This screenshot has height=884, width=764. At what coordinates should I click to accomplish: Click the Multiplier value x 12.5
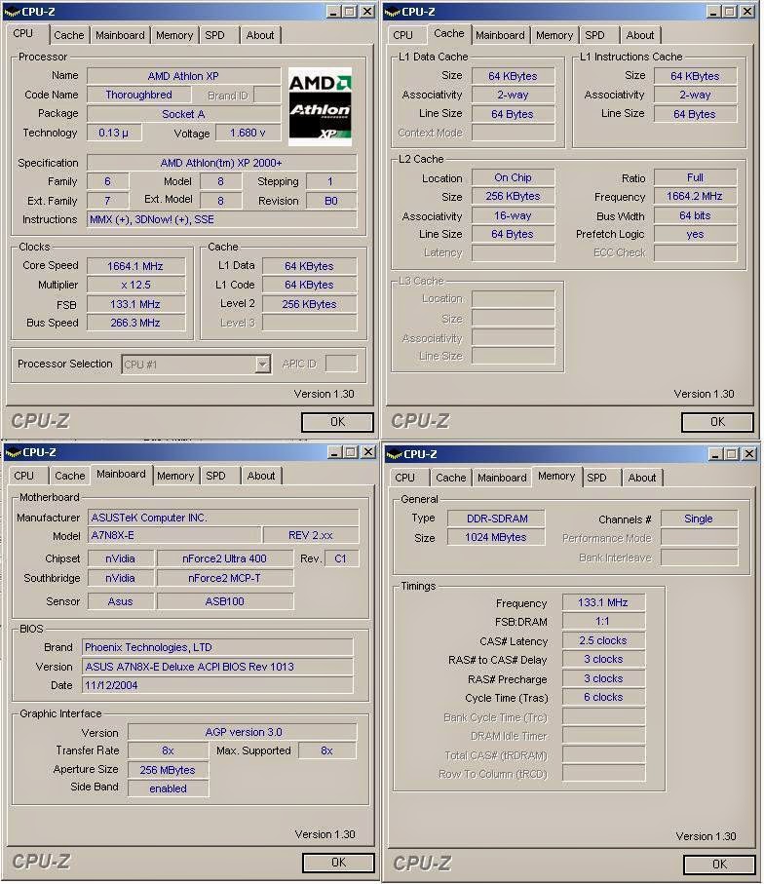[135, 285]
